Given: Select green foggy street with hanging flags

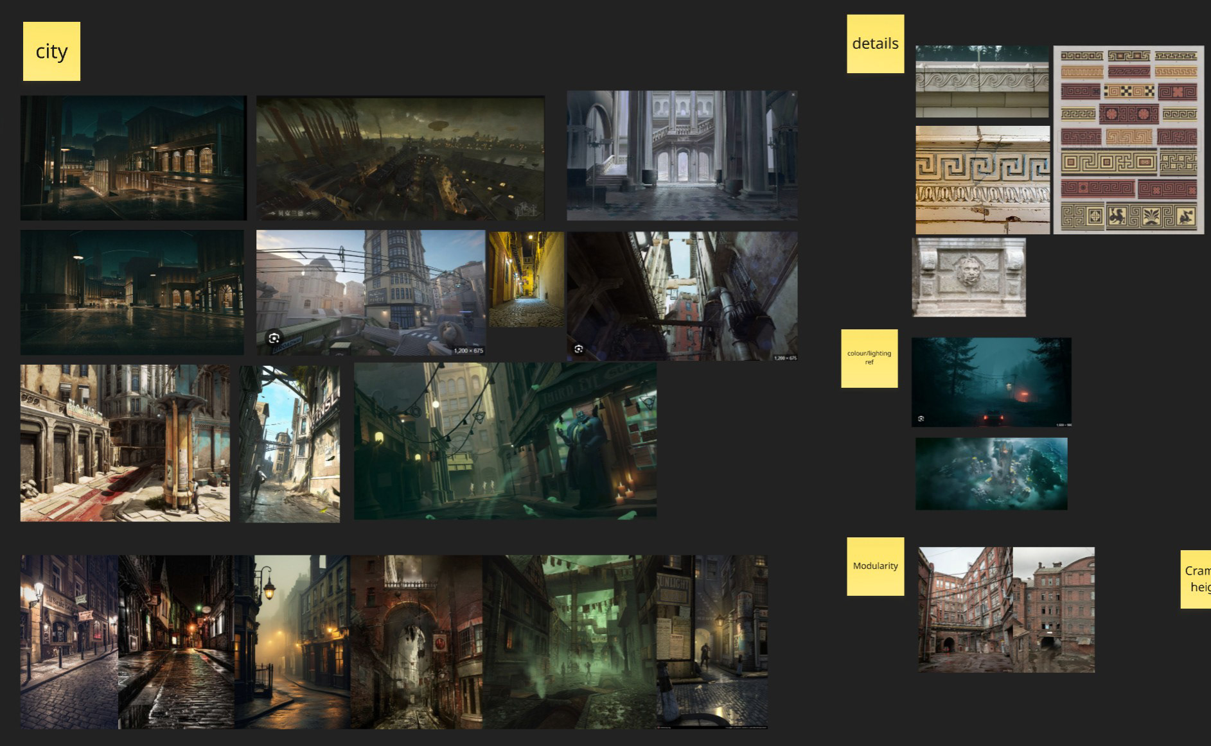Looking at the screenshot, I should 570,642.
